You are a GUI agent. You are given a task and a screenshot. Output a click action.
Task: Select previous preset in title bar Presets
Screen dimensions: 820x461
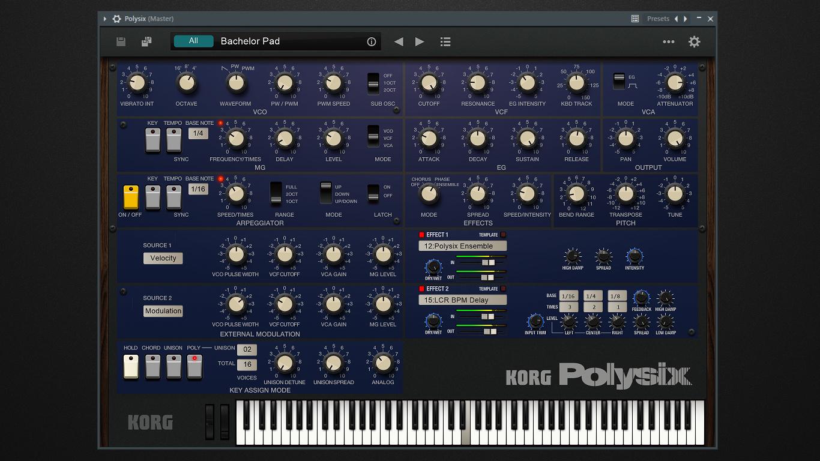coord(676,19)
